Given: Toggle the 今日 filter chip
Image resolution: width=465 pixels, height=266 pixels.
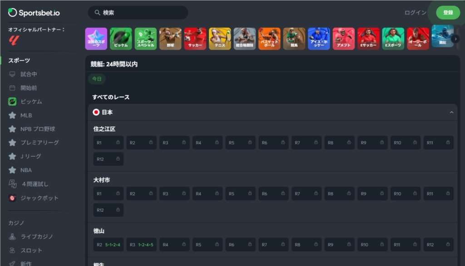Looking at the screenshot, I should pos(97,79).
